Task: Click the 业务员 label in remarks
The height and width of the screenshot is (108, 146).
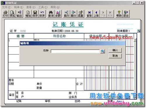Action: 73,97
